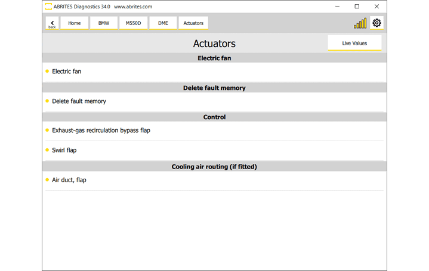Click the back arrow button
The width and height of the screenshot is (429, 271).
pos(52,23)
